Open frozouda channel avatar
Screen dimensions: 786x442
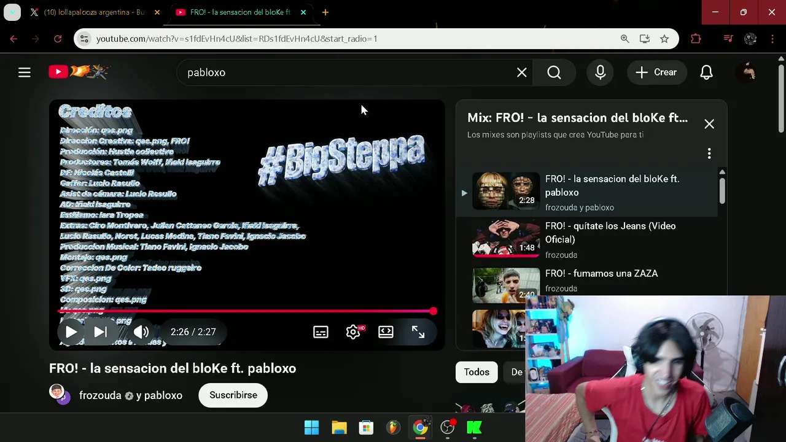59,394
